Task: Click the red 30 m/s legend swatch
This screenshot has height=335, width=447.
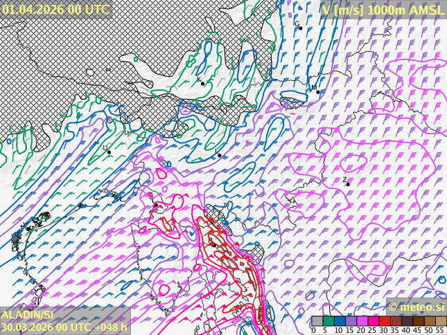Action: [x=385, y=321]
